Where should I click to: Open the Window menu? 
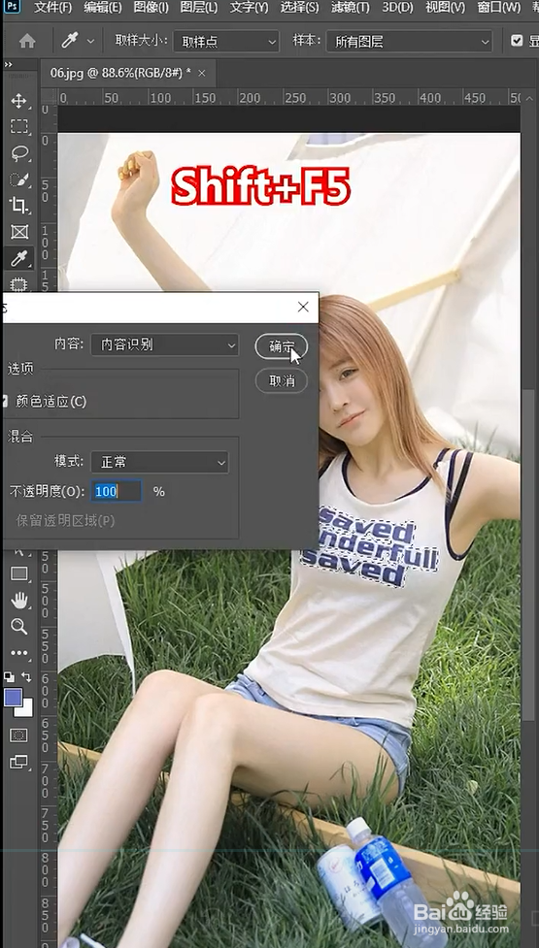pyautogui.click(x=498, y=8)
